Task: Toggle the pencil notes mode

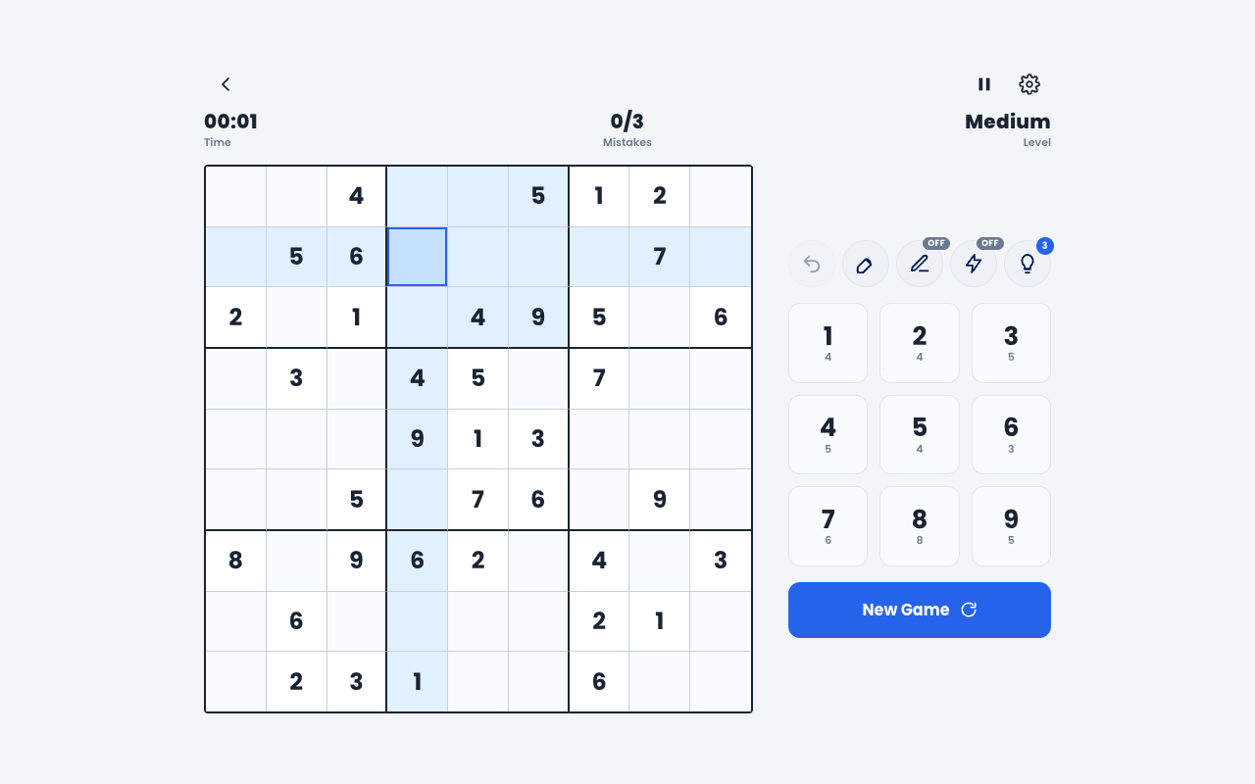Action: pyautogui.click(x=920, y=264)
